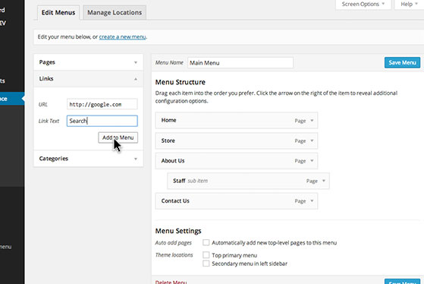Image resolution: width=424 pixels, height=284 pixels.
Task: Expand the Contact Us menu item options
Action: coord(312,201)
